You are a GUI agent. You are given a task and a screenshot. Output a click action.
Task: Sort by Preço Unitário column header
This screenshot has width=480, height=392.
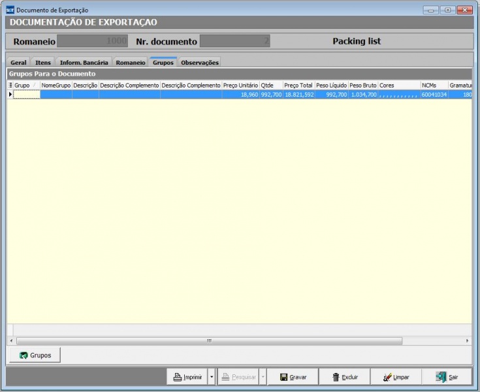pyautogui.click(x=240, y=85)
